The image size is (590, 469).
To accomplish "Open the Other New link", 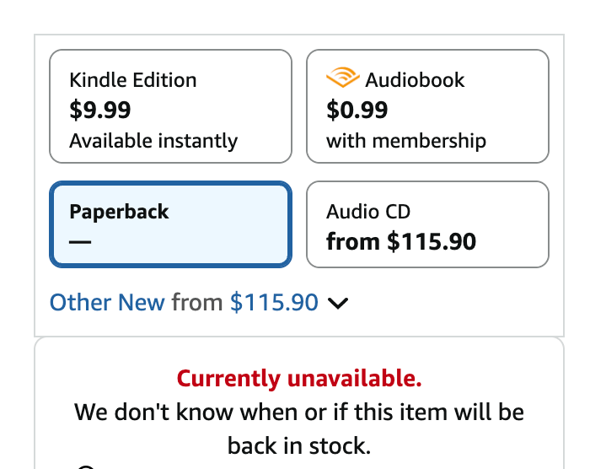I will point(107,302).
